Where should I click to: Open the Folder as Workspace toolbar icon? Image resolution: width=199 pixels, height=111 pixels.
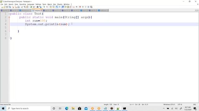click(x=74, y=7)
